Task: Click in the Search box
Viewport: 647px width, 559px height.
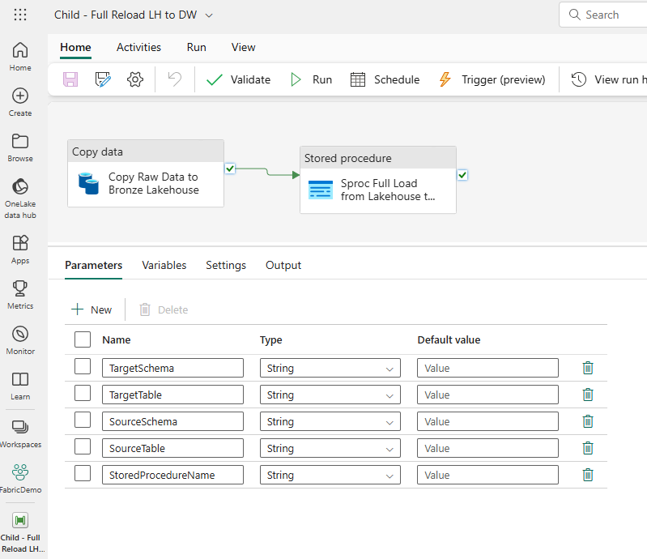Action: coord(603,15)
